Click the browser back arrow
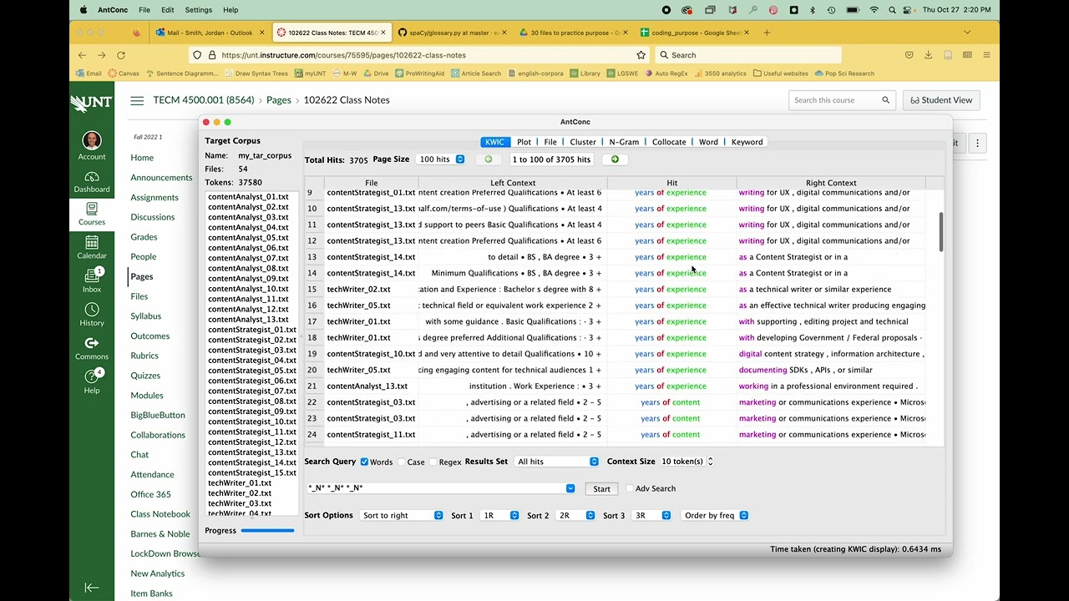This screenshot has width=1069, height=601. [x=82, y=55]
